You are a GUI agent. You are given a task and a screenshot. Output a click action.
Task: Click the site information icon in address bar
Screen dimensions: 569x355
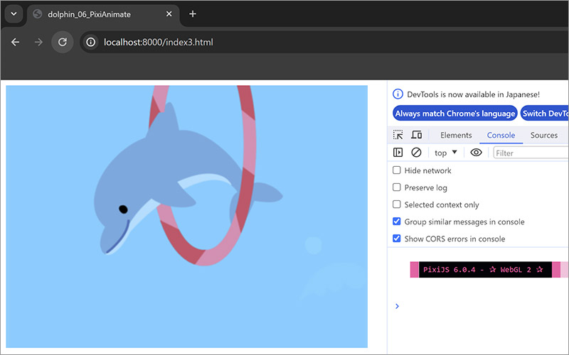coord(91,42)
